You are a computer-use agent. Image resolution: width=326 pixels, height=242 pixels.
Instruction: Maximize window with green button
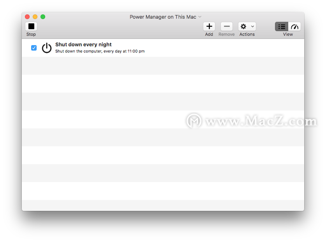(x=43, y=17)
